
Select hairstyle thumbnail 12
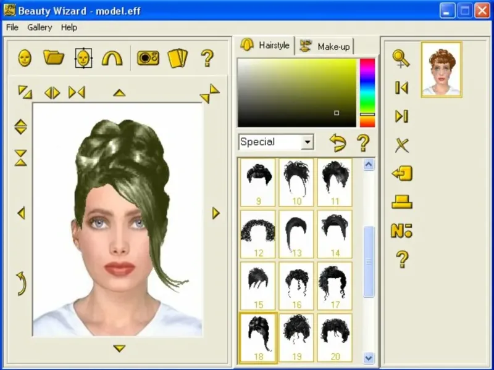(257, 234)
